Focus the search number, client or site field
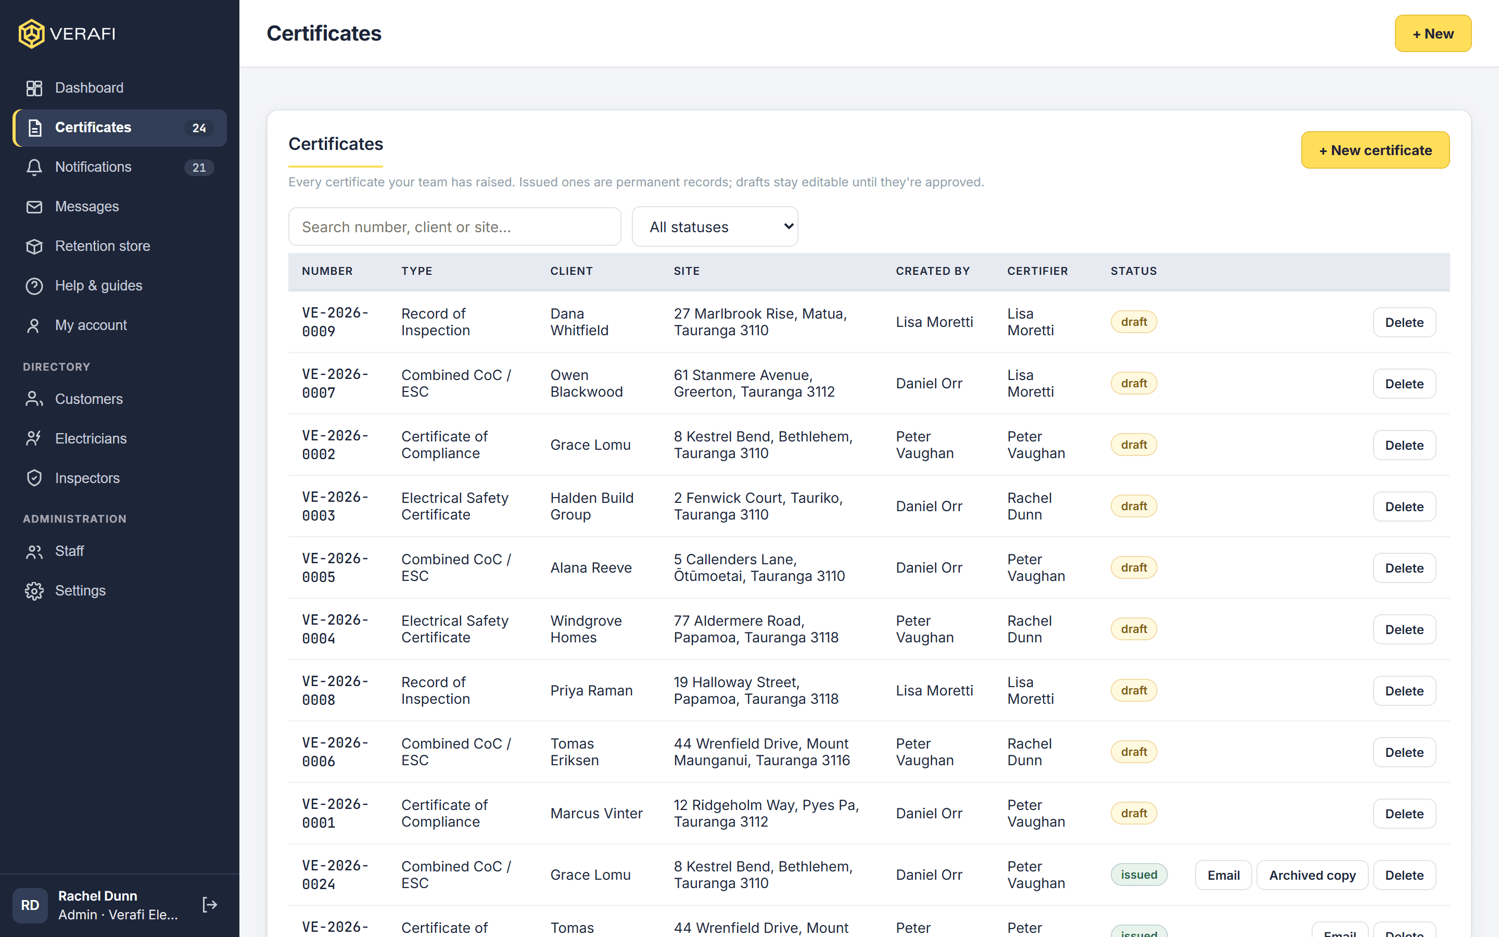 point(455,227)
